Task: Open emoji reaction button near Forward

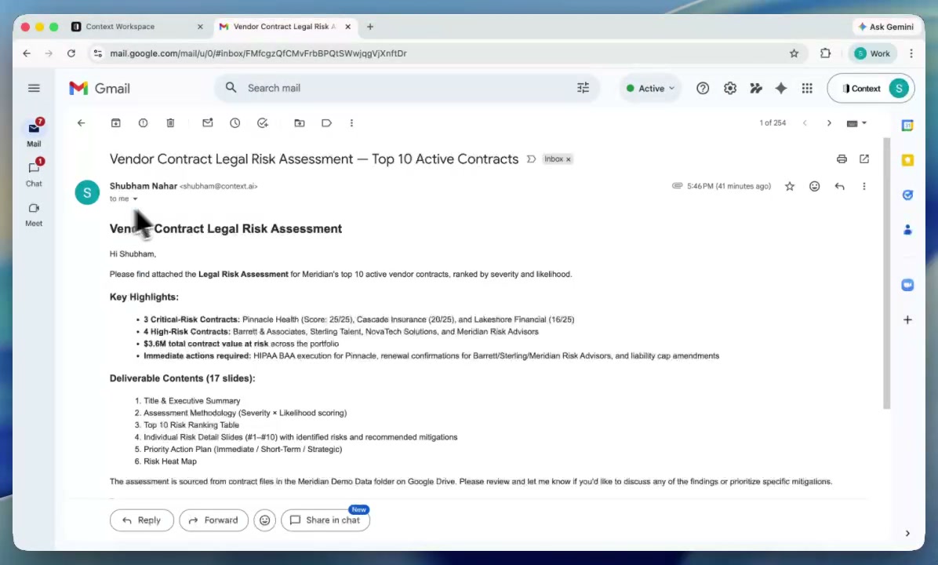Action: (264, 520)
